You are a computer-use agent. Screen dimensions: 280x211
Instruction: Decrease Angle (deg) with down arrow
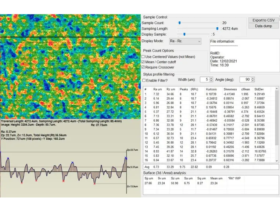coord(253,81)
